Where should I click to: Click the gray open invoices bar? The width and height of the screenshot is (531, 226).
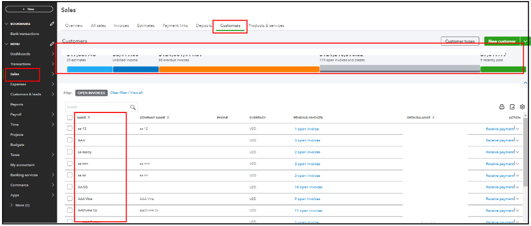pos(400,68)
